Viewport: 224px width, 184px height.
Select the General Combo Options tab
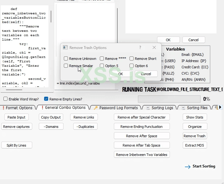[64, 108]
